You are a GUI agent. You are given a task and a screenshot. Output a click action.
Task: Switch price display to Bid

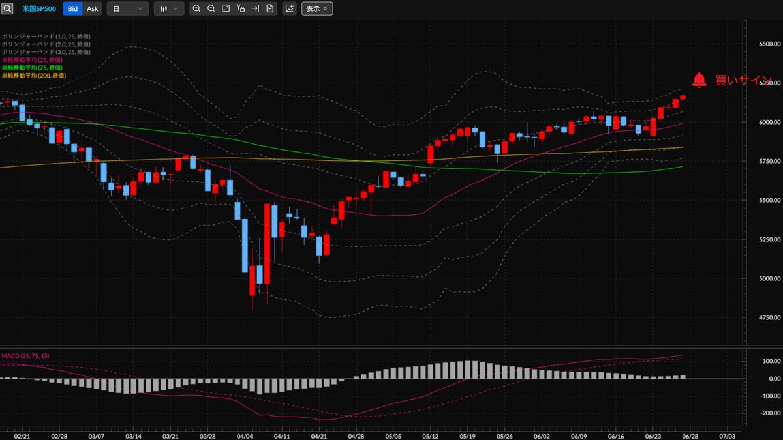(73, 8)
